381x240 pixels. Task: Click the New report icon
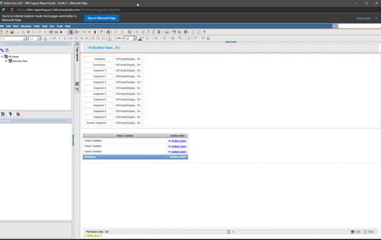point(1,32)
